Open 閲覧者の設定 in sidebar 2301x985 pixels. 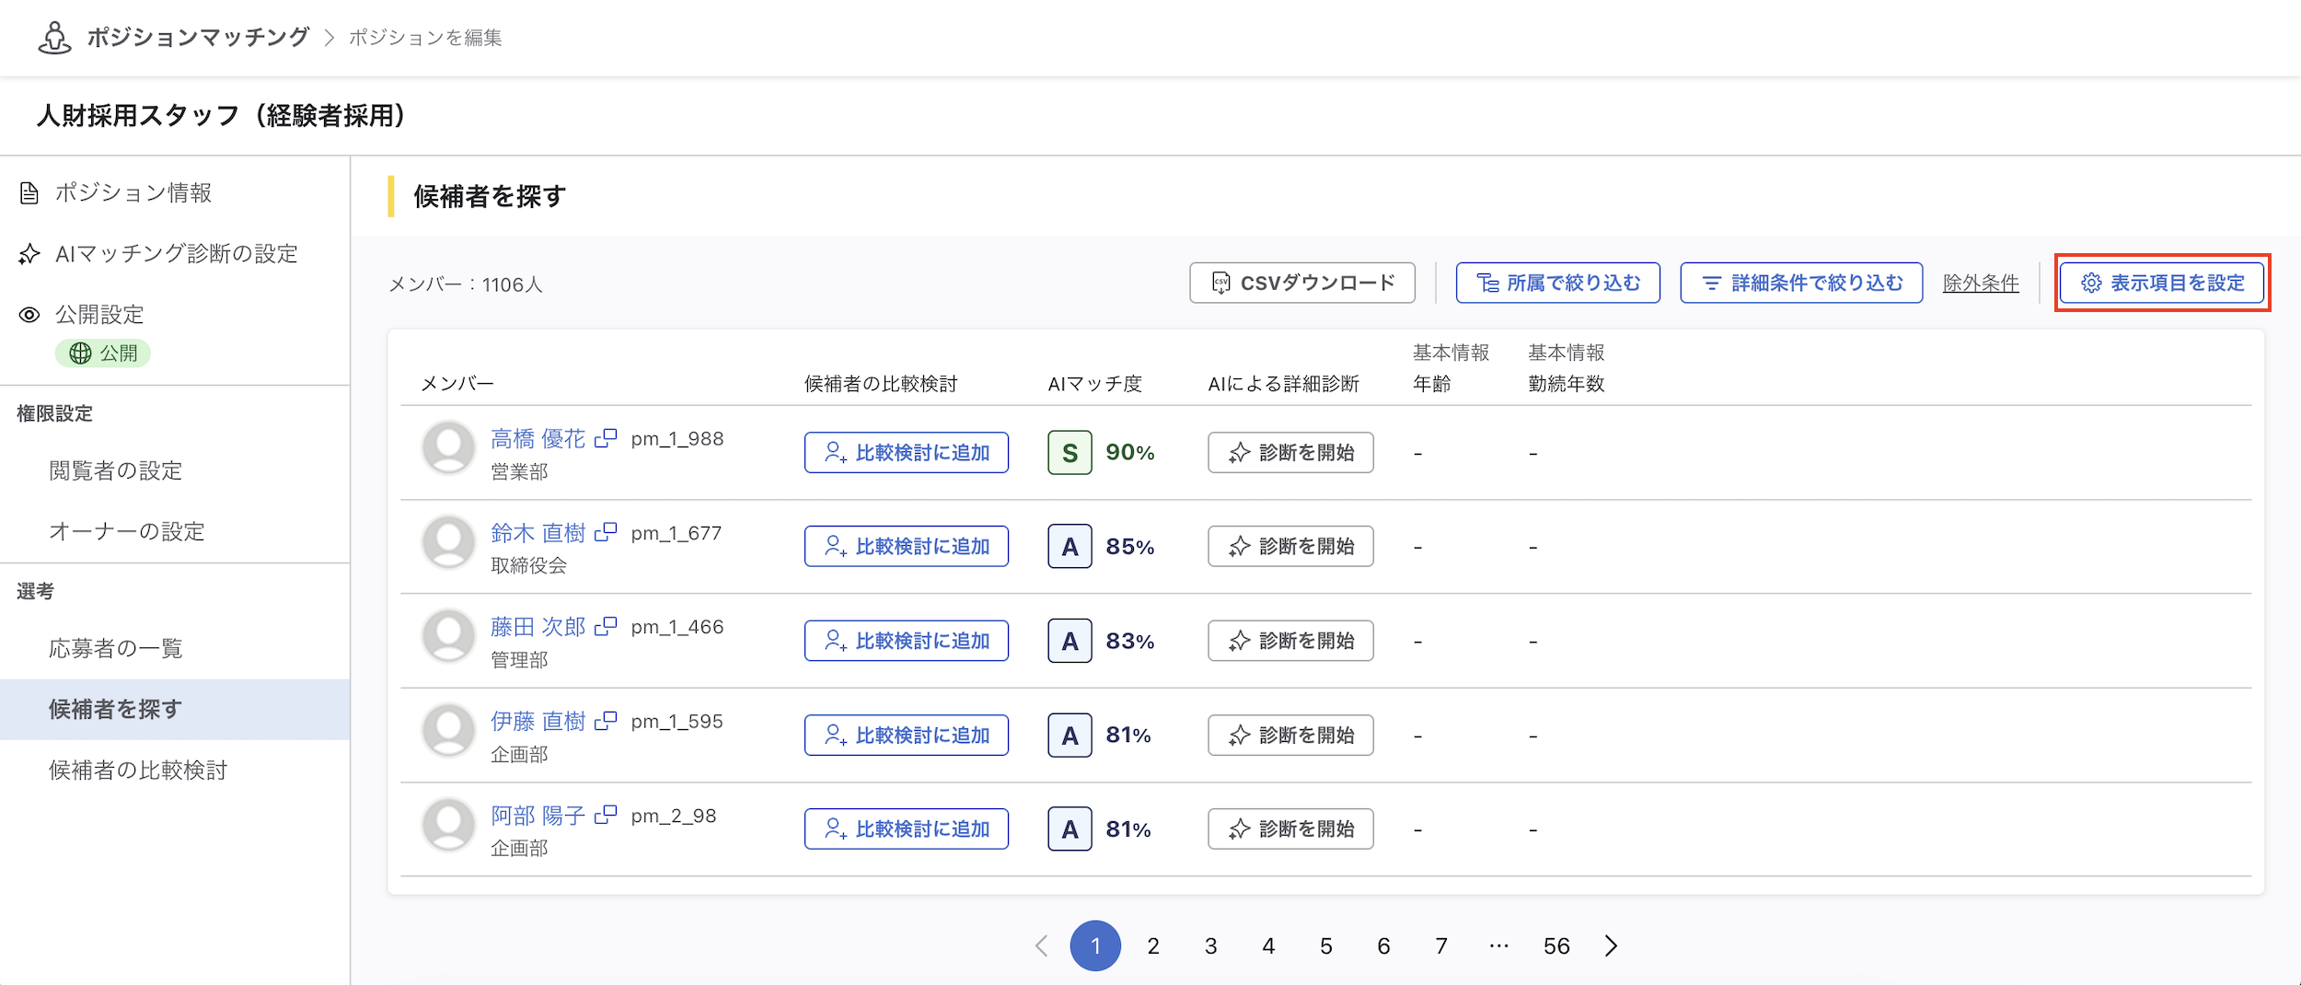tap(116, 470)
